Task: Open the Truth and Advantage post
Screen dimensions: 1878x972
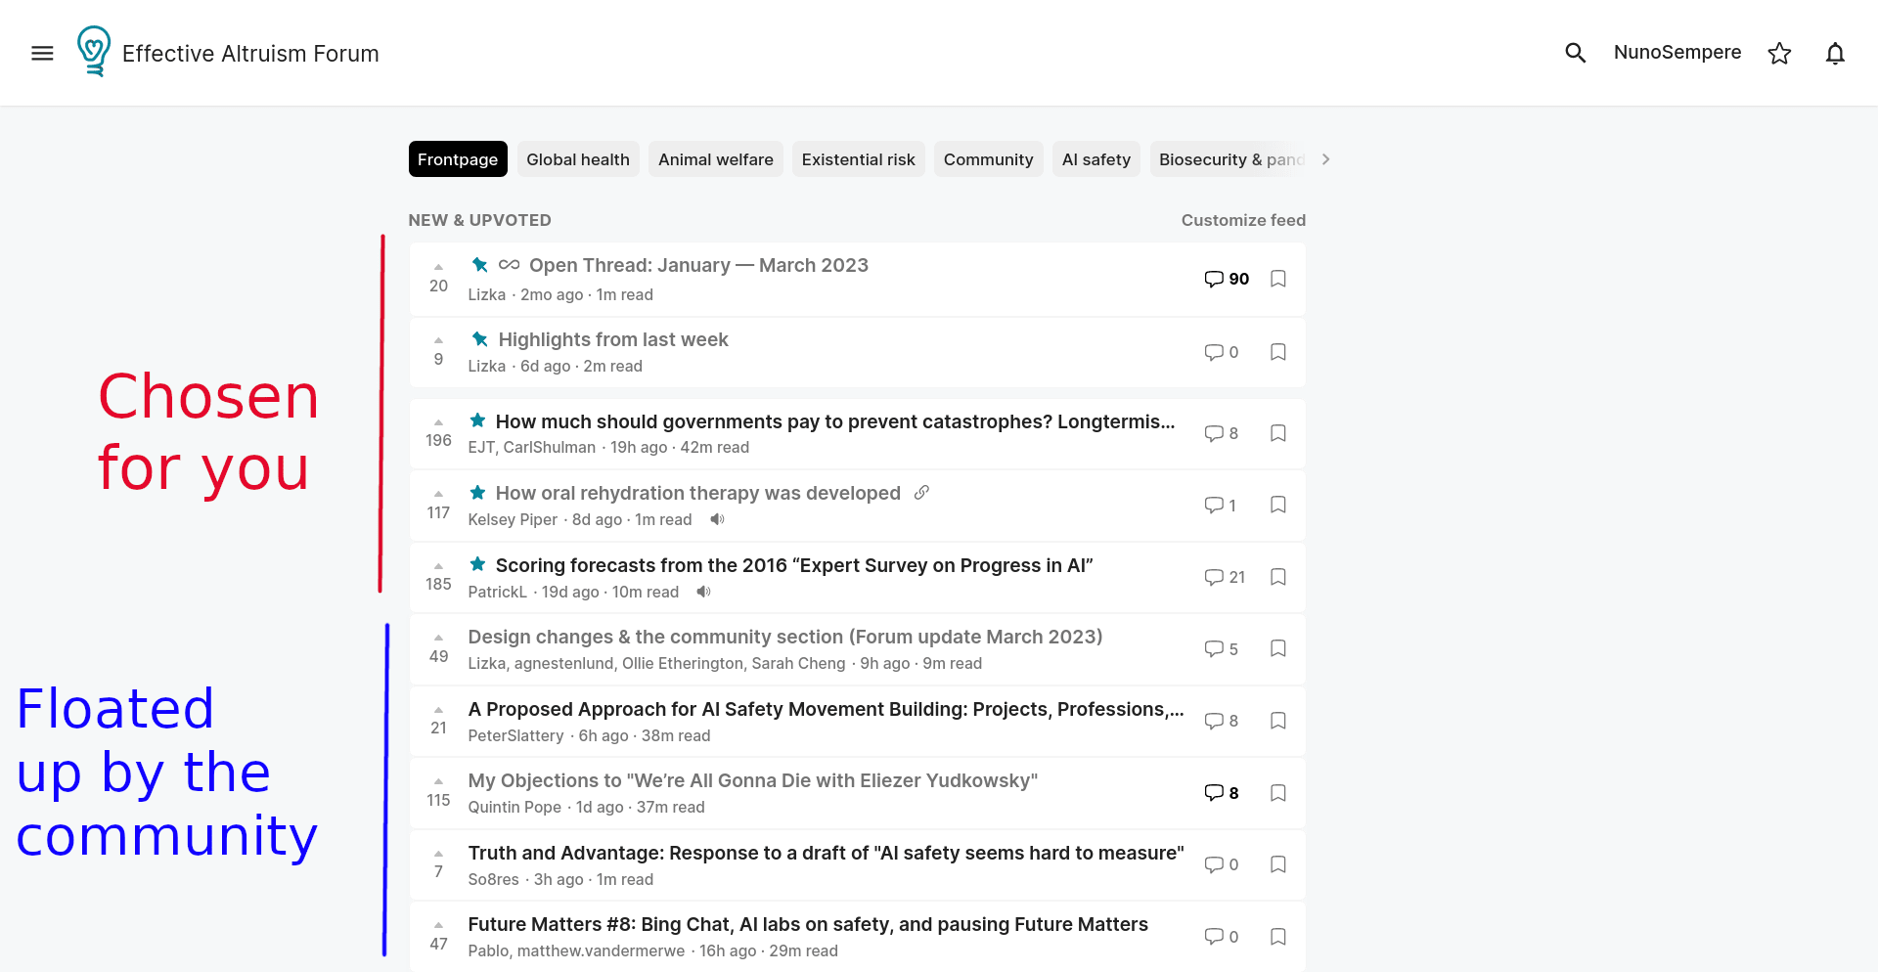Action: 826,853
